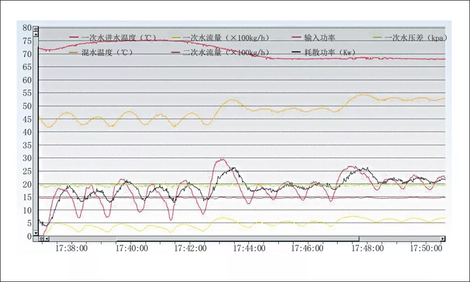The height and width of the screenshot is (282, 470).
Task: Click the zoom icon atop the vertical scrollbar
Action: click(x=36, y=28)
